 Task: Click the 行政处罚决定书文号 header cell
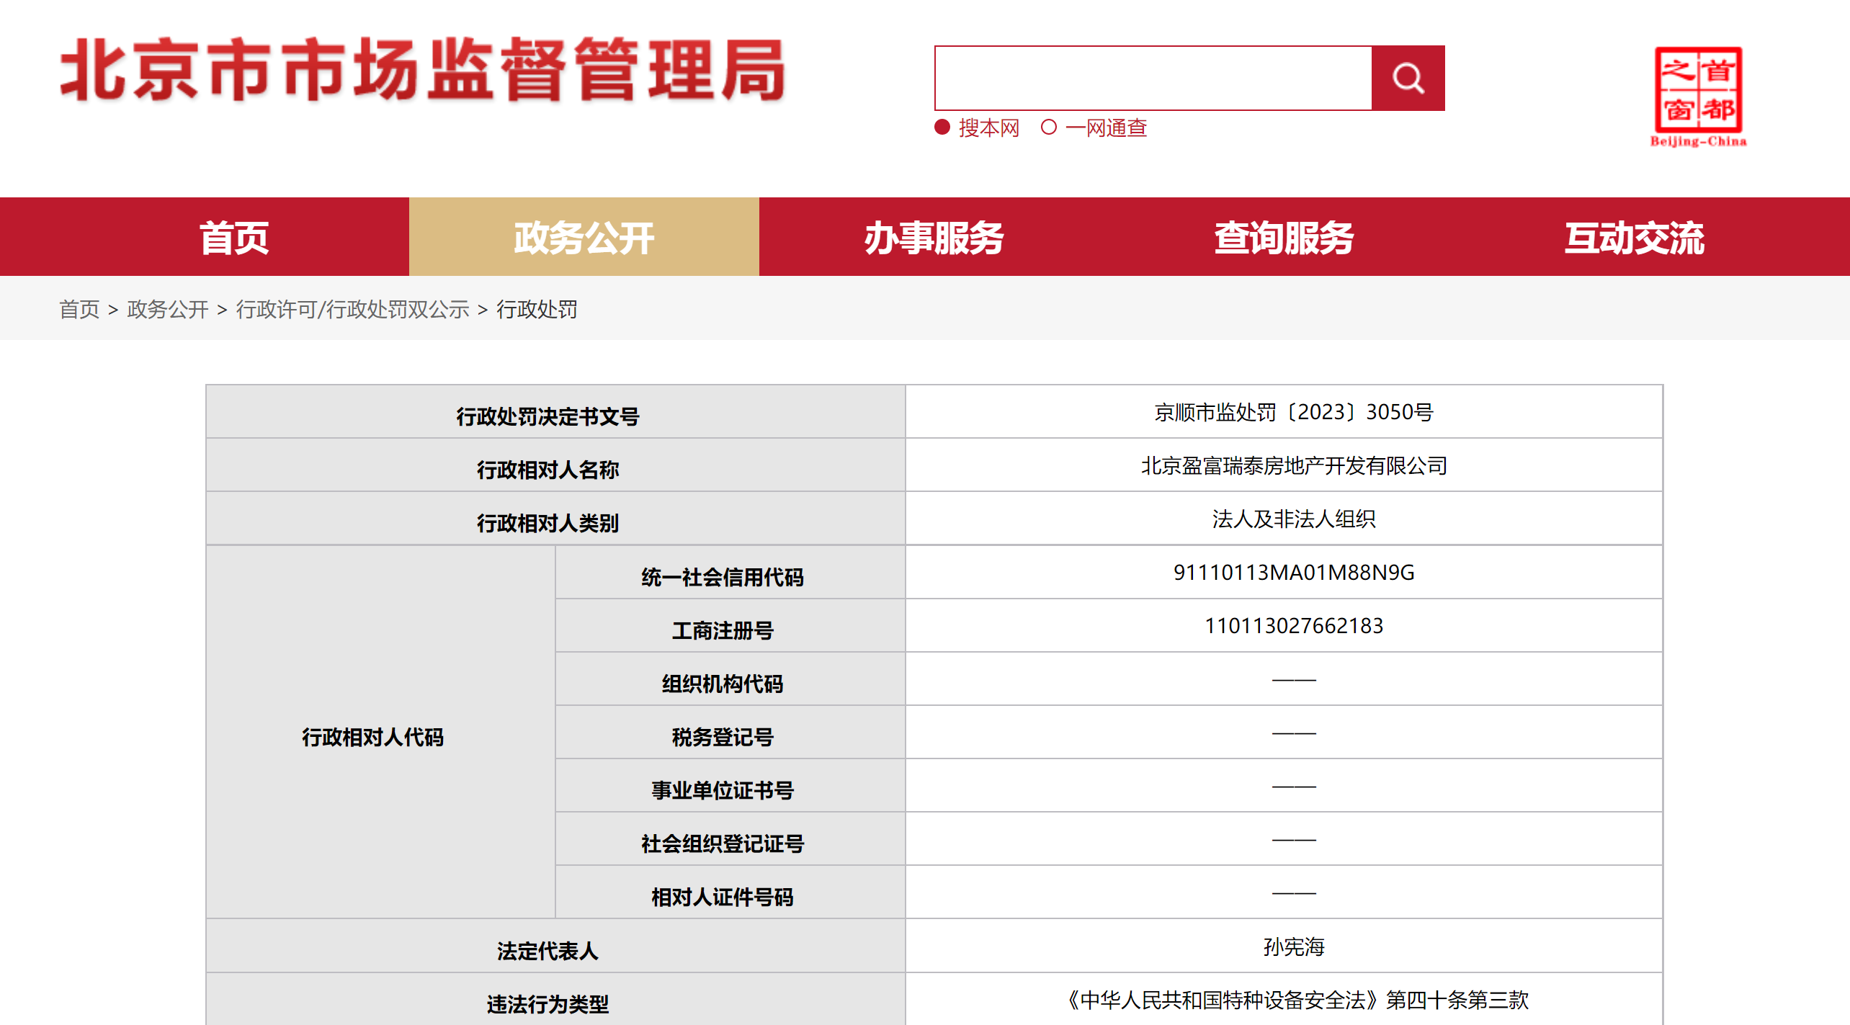tap(555, 412)
